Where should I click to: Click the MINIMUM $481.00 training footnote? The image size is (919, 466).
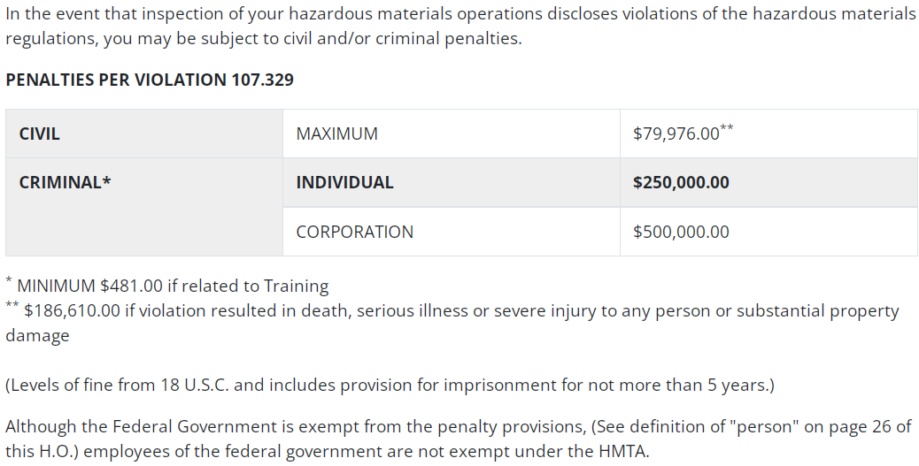point(167,285)
